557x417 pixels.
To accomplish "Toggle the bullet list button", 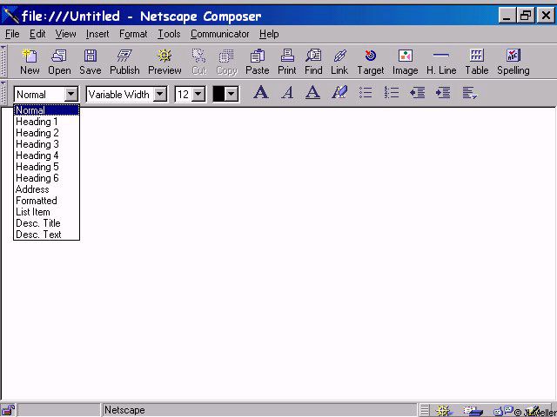I will pyautogui.click(x=366, y=93).
